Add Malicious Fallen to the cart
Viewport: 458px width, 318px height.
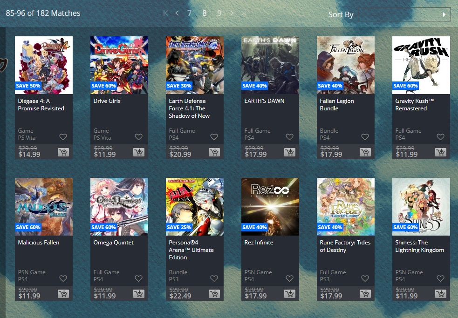(x=63, y=294)
